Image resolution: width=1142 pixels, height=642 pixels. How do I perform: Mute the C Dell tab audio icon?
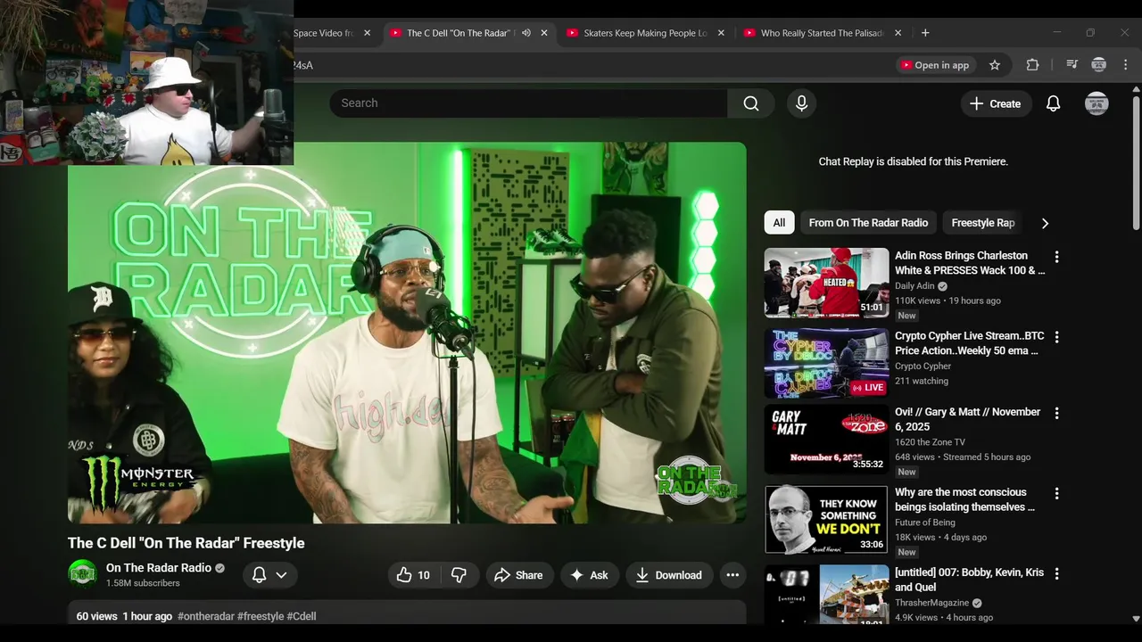click(526, 33)
